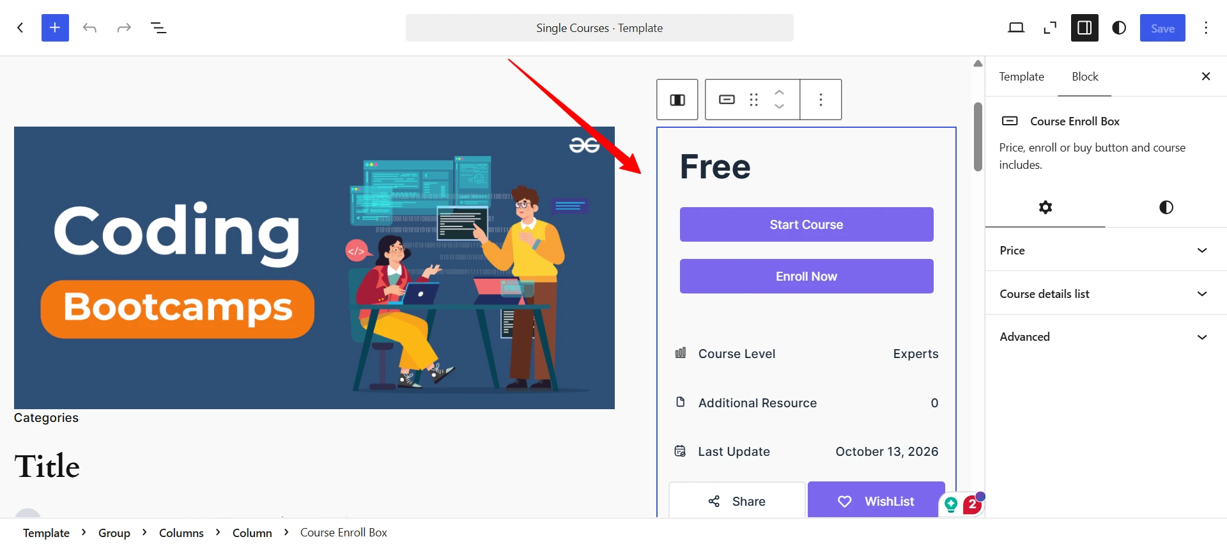Open the device preview view menu
The image size is (1227, 546).
(x=1016, y=27)
